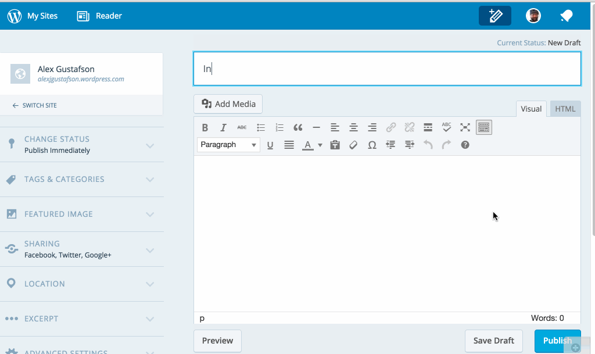Open the text color picker arrow
Image resolution: width=595 pixels, height=354 pixels.
[320, 145]
